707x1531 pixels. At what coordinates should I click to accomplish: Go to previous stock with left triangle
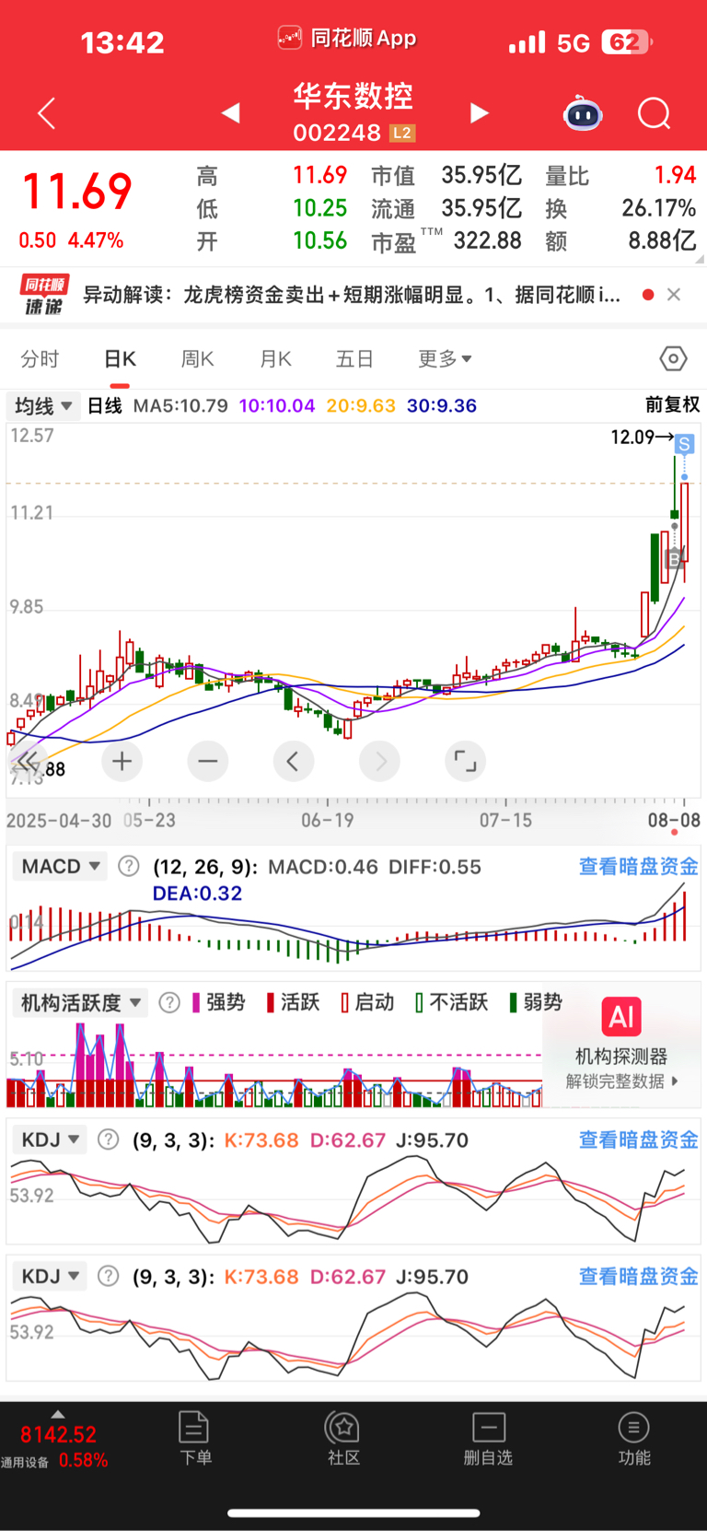(231, 113)
